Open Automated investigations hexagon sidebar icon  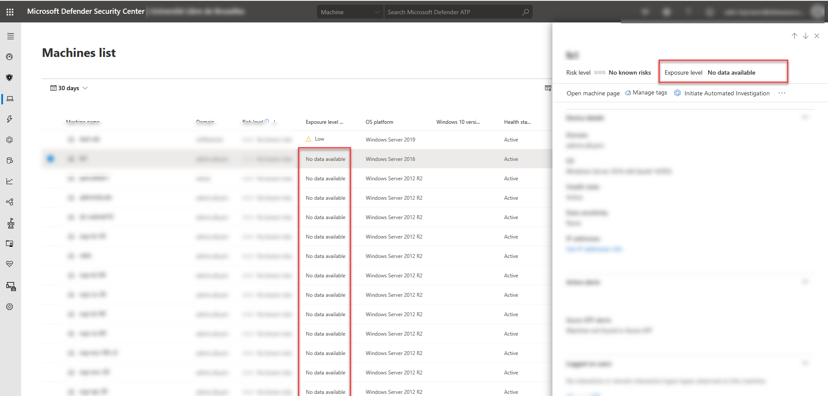tap(9, 140)
